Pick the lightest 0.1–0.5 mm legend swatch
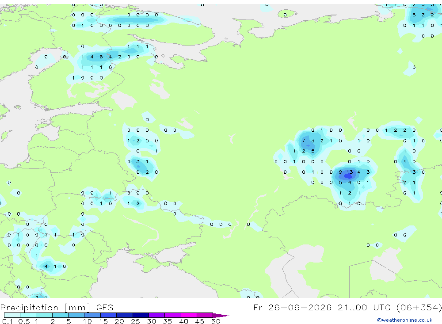Image resolution: width=442 pixels, height=324 pixels. [x=12, y=315]
